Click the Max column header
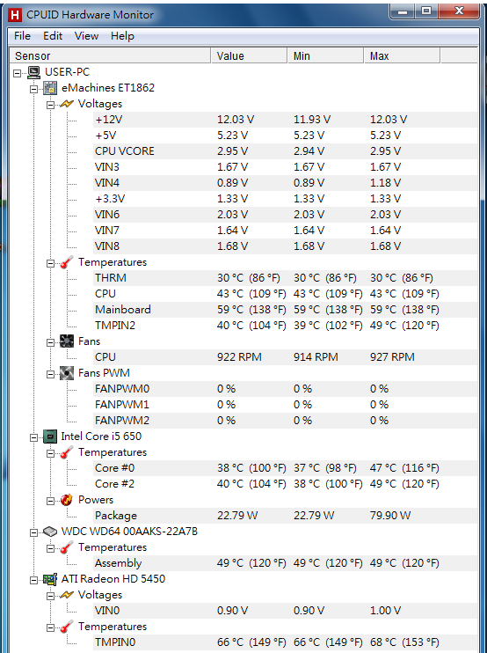 [402, 55]
